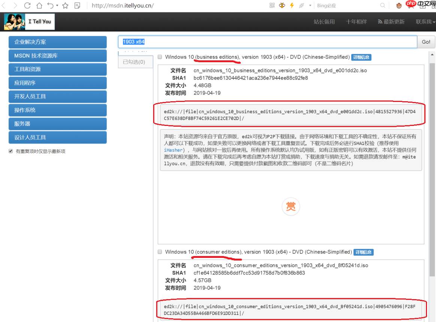Click the orange 赏 donation circle

[291, 207]
